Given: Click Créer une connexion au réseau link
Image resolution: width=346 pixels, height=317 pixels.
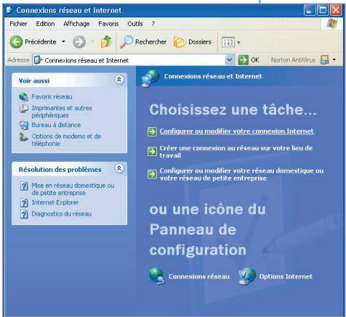Looking at the screenshot, I should [236, 152].
